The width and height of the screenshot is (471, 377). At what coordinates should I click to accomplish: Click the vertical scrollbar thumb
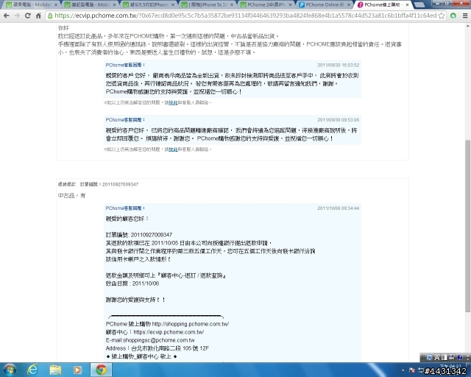coord(467,226)
